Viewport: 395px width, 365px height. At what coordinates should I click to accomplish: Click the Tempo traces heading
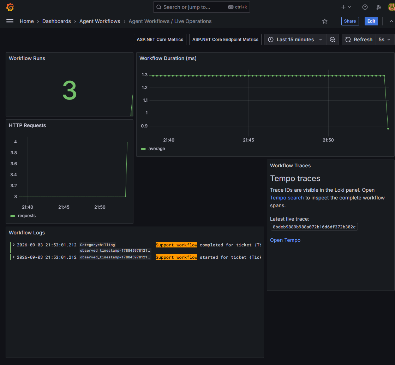(x=295, y=178)
